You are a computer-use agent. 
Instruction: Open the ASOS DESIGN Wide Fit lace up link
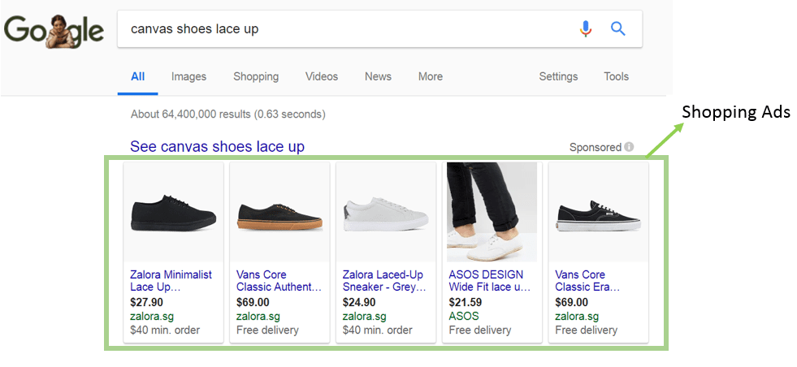[x=489, y=280]
